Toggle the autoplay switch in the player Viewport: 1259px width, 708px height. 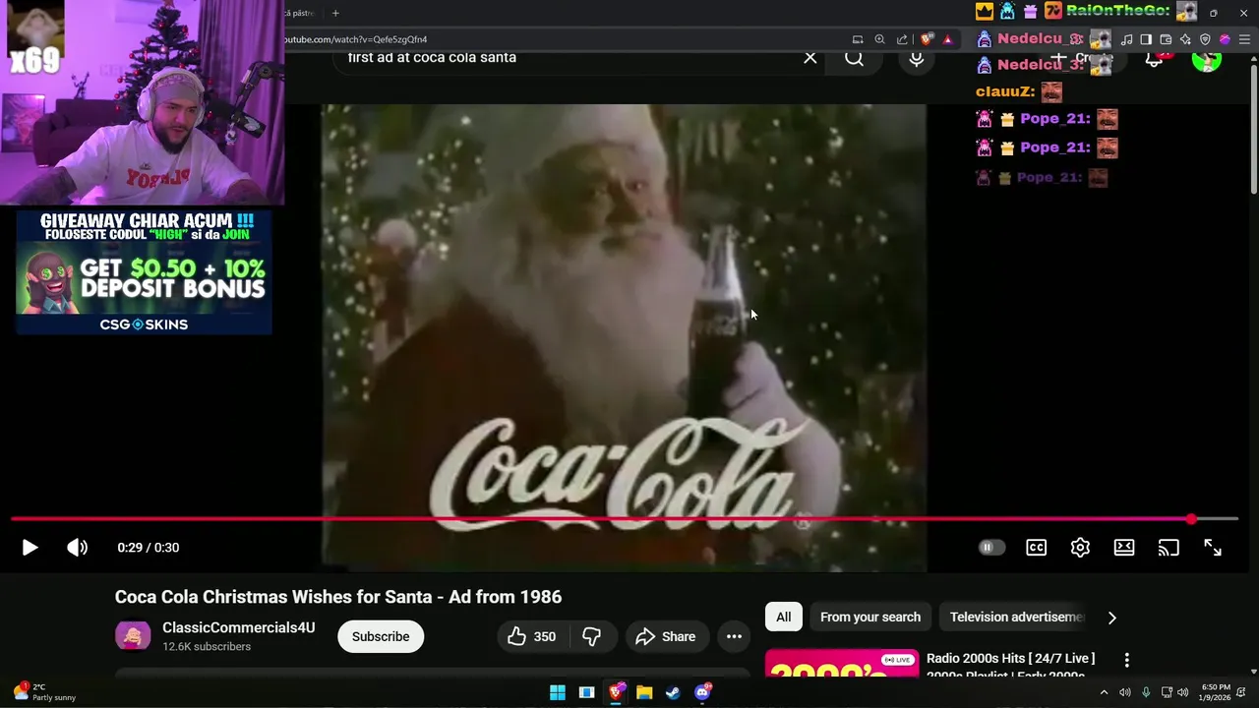(x=991, y=548)
